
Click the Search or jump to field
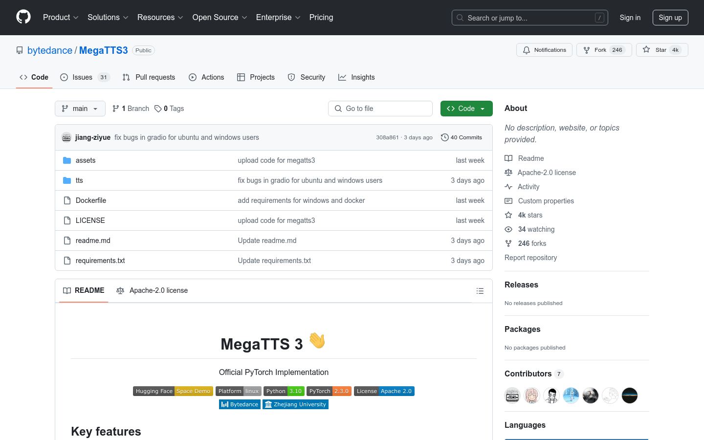(x=530, y=18)
